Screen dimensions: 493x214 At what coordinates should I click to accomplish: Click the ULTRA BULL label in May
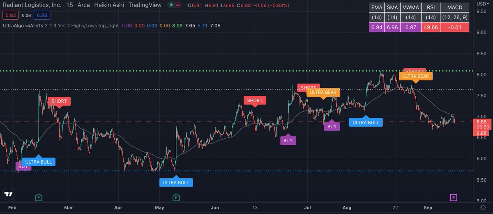click(x=176, y=182)
